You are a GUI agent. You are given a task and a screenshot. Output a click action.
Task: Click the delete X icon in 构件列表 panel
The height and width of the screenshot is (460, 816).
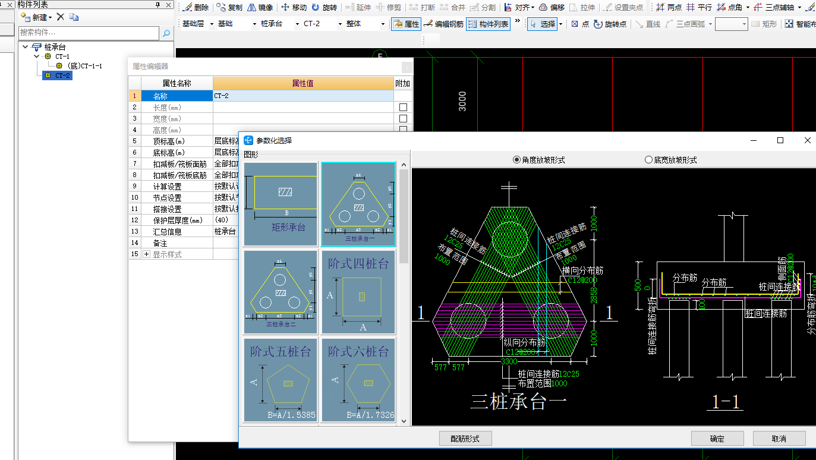tap(60, 17)
